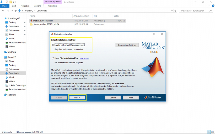This screenshot has height=134, width=215.
Task: Click Downloads in address breadcrumb
Action: [x=42, y=11]
